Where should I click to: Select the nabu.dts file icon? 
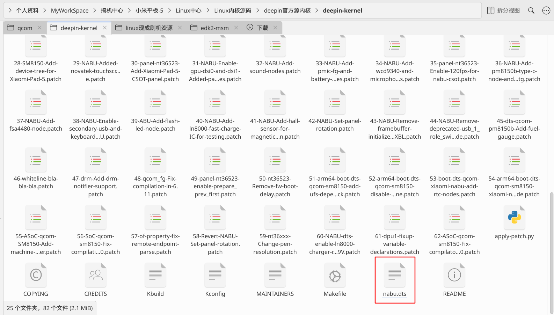(395, 275)
